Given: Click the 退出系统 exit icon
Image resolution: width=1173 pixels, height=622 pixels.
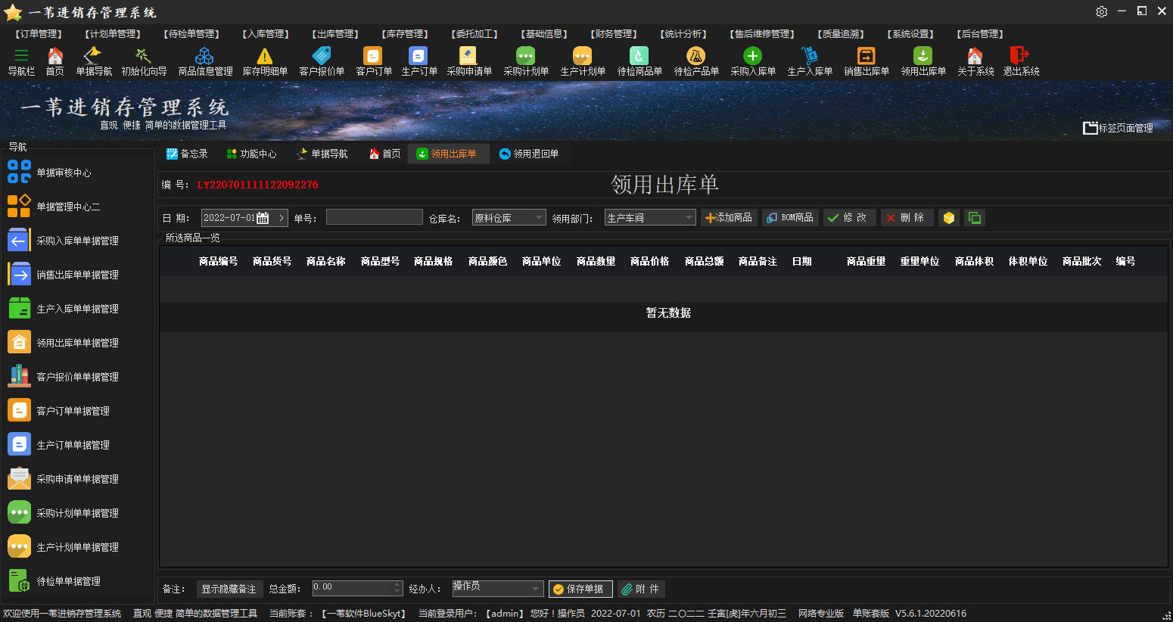Looking at the screenshot, I should tap(1020, 57).
